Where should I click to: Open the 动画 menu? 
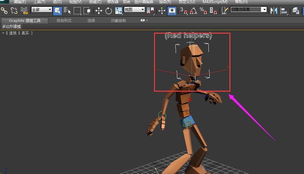pos(126,2)
